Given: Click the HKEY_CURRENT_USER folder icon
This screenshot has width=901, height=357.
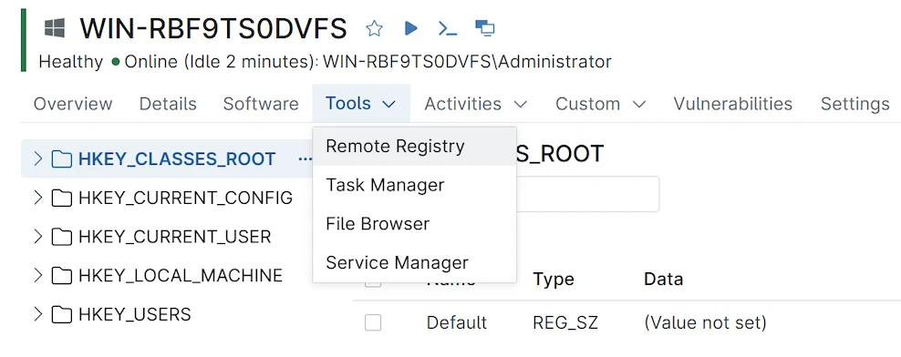Looking at the screenshot, I should point(61,237).
